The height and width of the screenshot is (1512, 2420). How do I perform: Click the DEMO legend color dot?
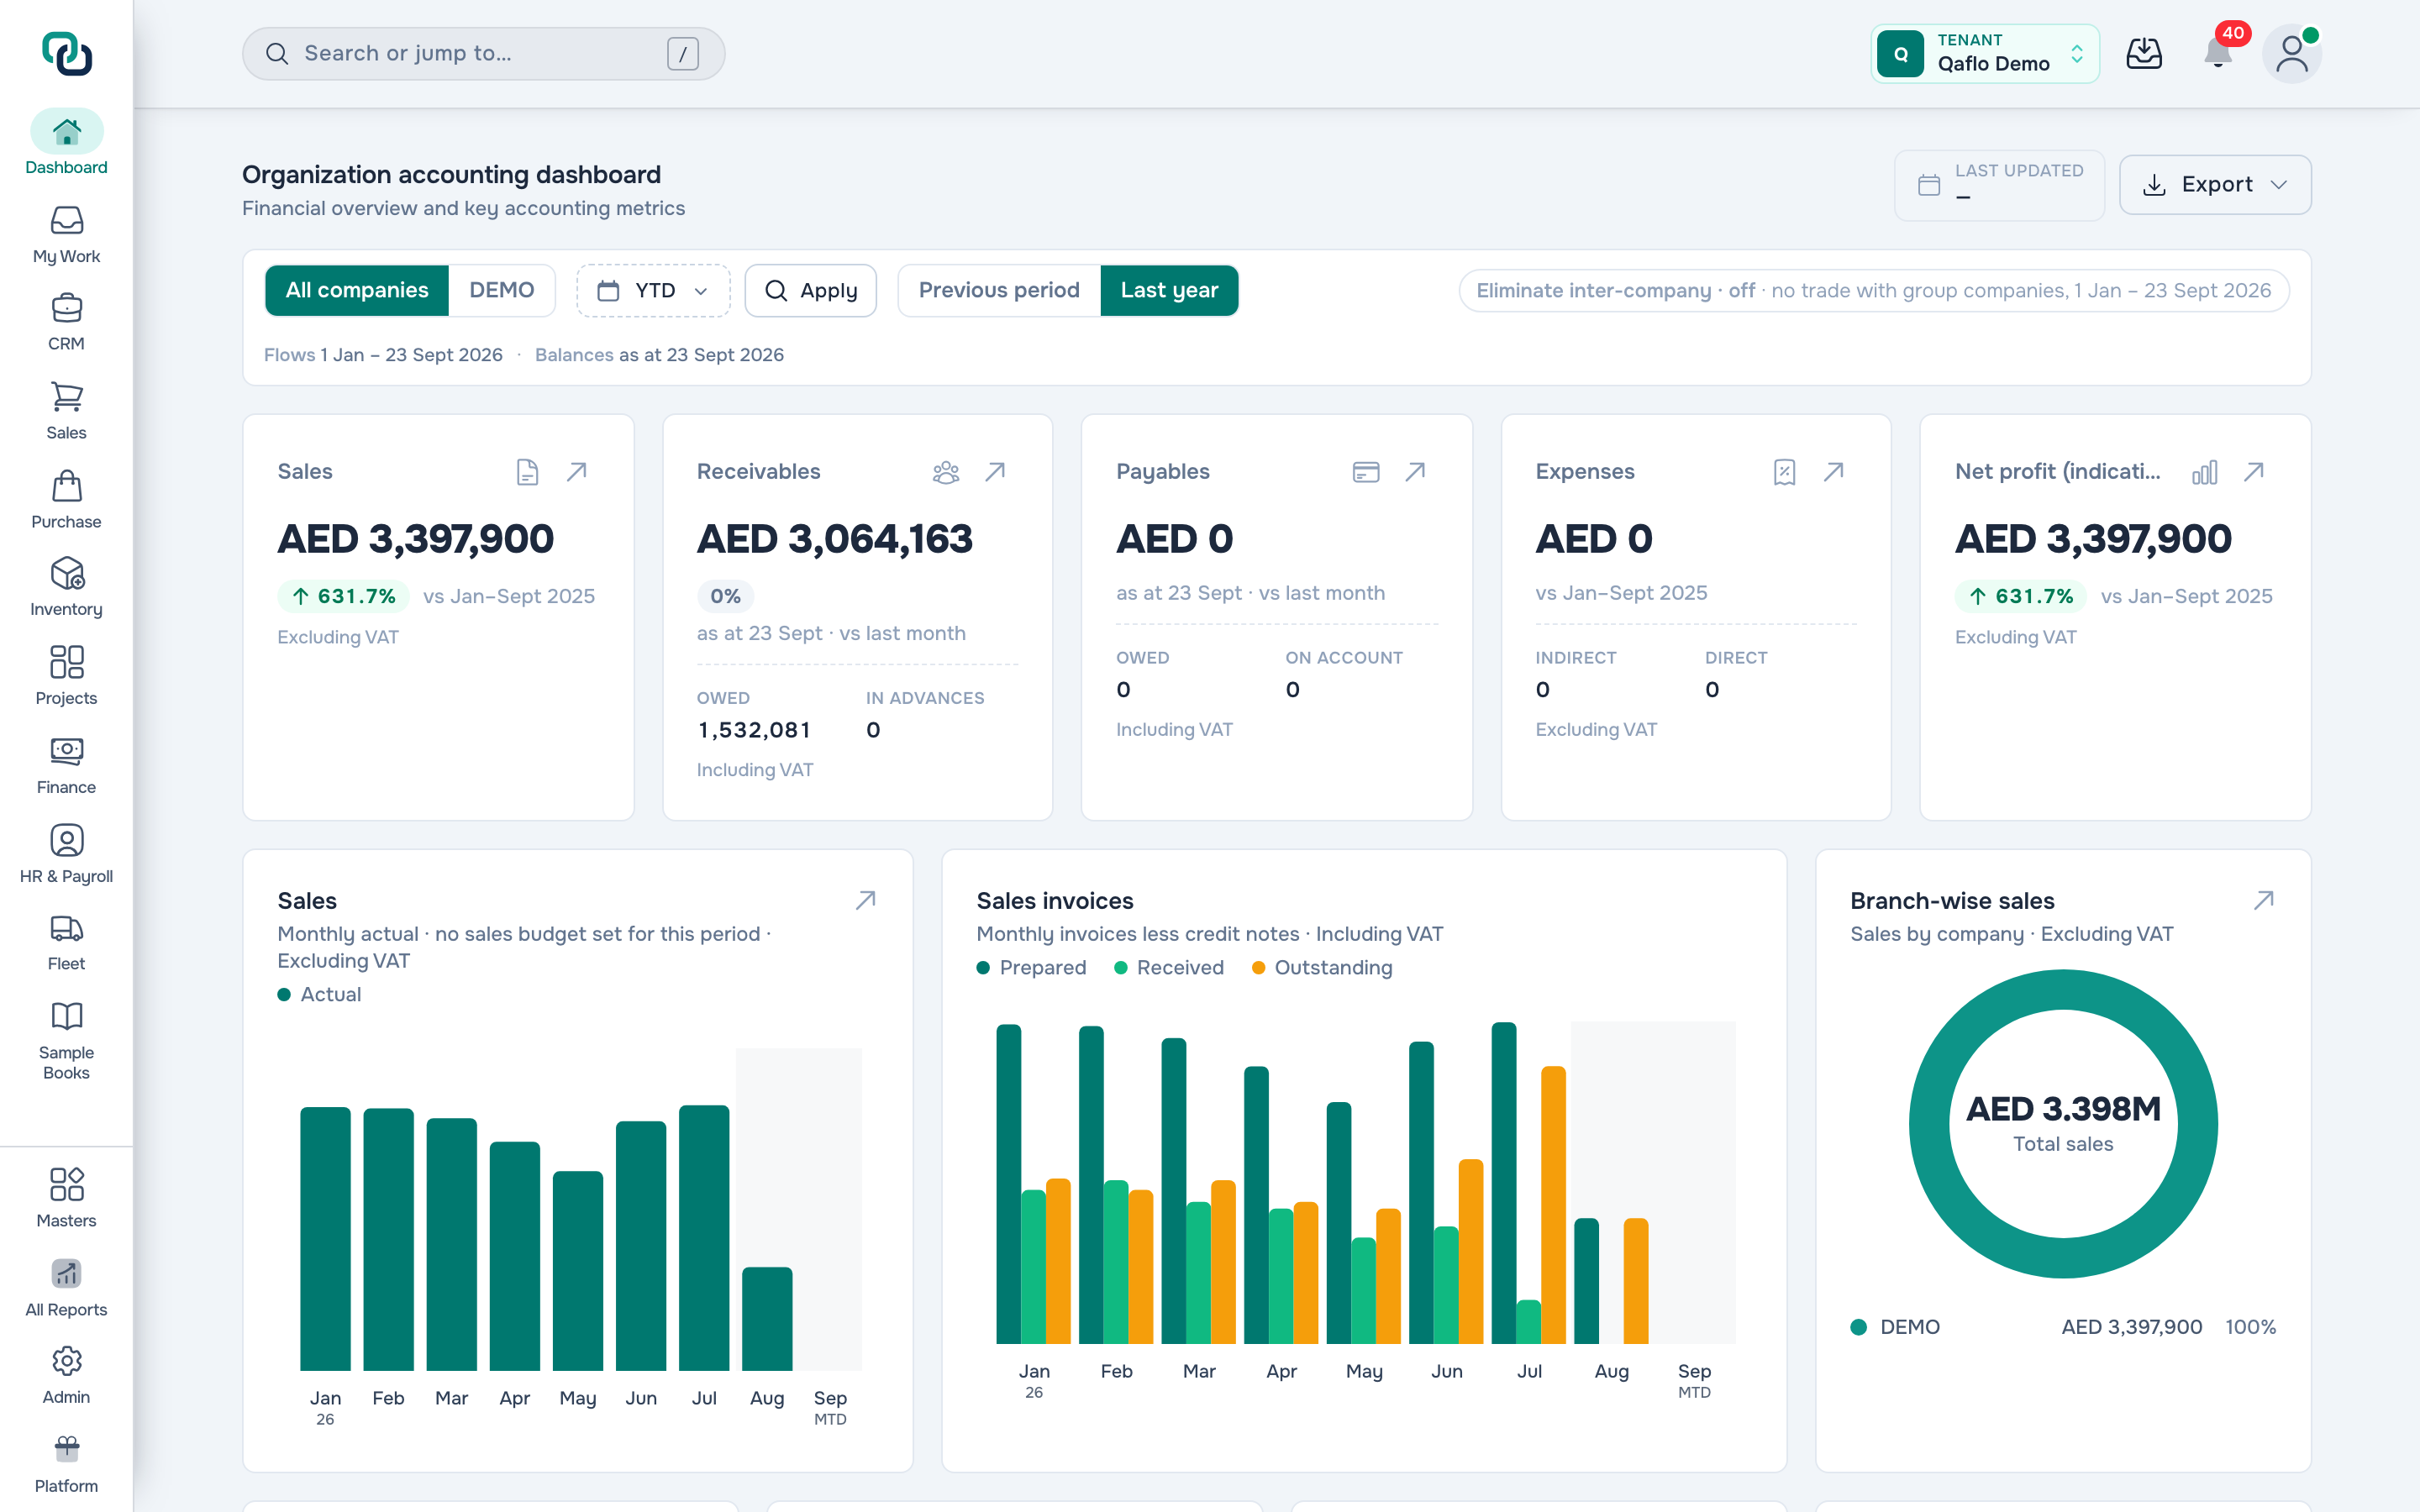tap(1859, 1327)
